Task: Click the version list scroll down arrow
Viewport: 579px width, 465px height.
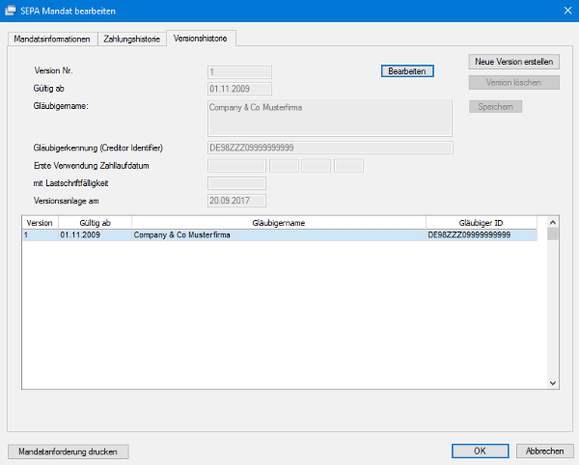Action: pos(553,383)
